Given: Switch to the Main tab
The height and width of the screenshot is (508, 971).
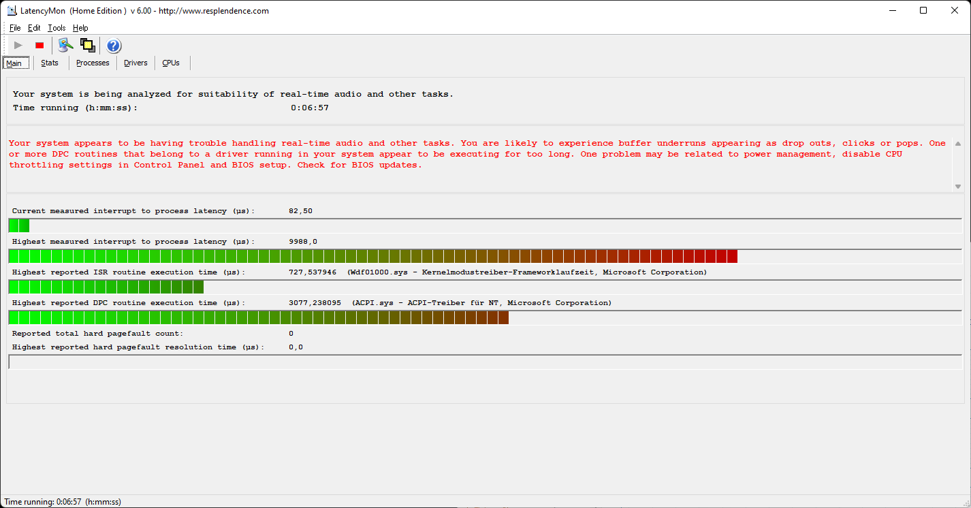Looking at the screenshot, I should click(x=15, y=63).
